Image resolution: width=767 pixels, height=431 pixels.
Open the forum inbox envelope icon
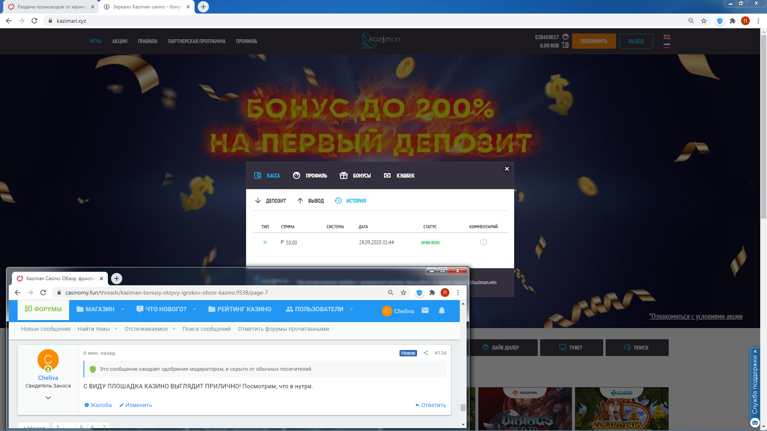425,310
